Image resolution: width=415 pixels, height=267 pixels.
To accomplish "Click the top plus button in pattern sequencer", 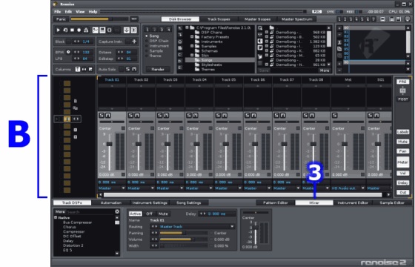I will point(339,28).
